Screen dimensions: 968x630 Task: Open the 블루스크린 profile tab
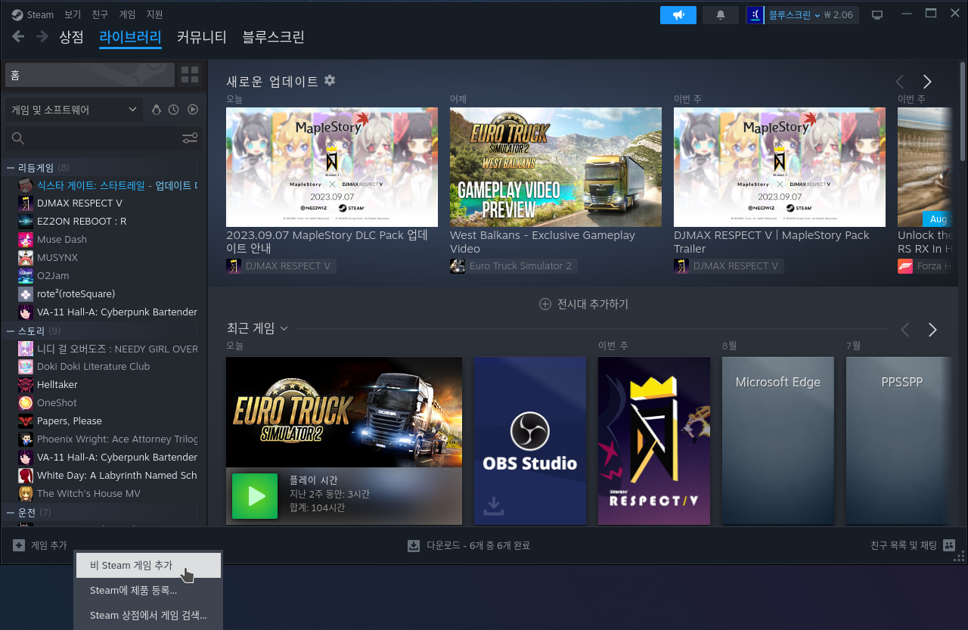click(x=274, y=36)
